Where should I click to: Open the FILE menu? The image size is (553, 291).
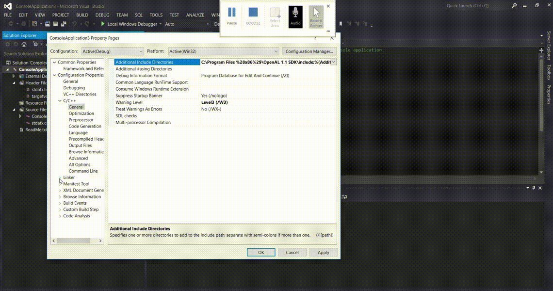pos(8,15)
